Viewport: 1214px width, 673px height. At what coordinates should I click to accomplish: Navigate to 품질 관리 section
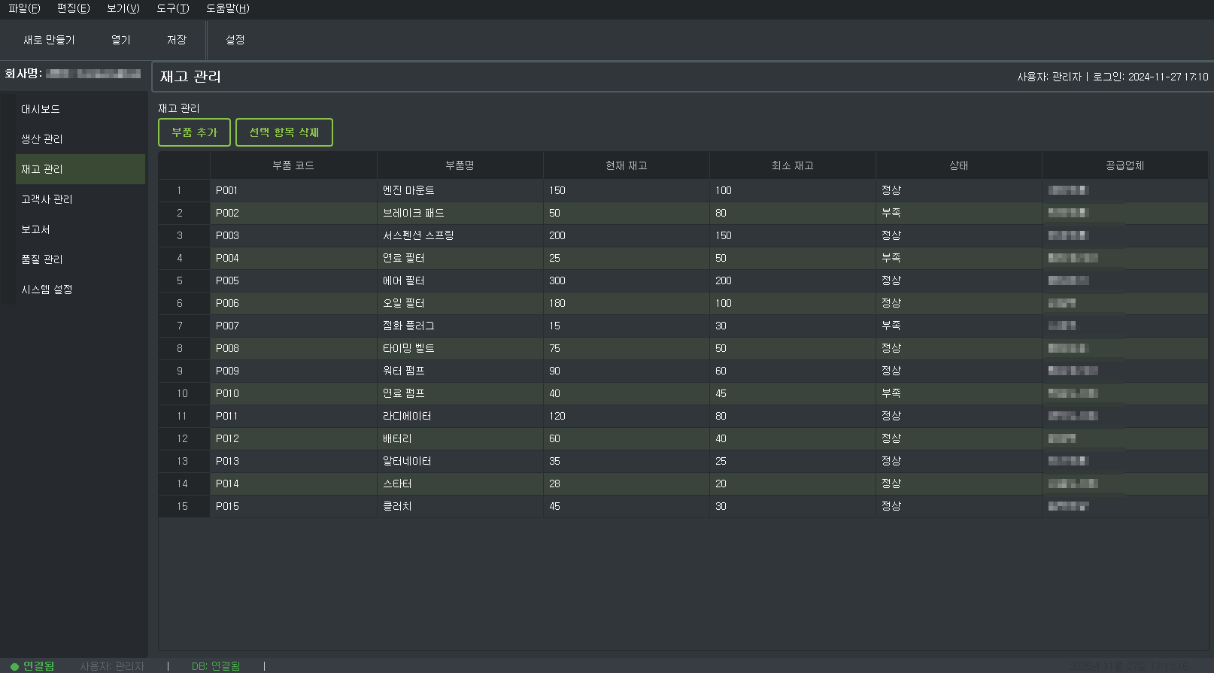click(42, 259)
